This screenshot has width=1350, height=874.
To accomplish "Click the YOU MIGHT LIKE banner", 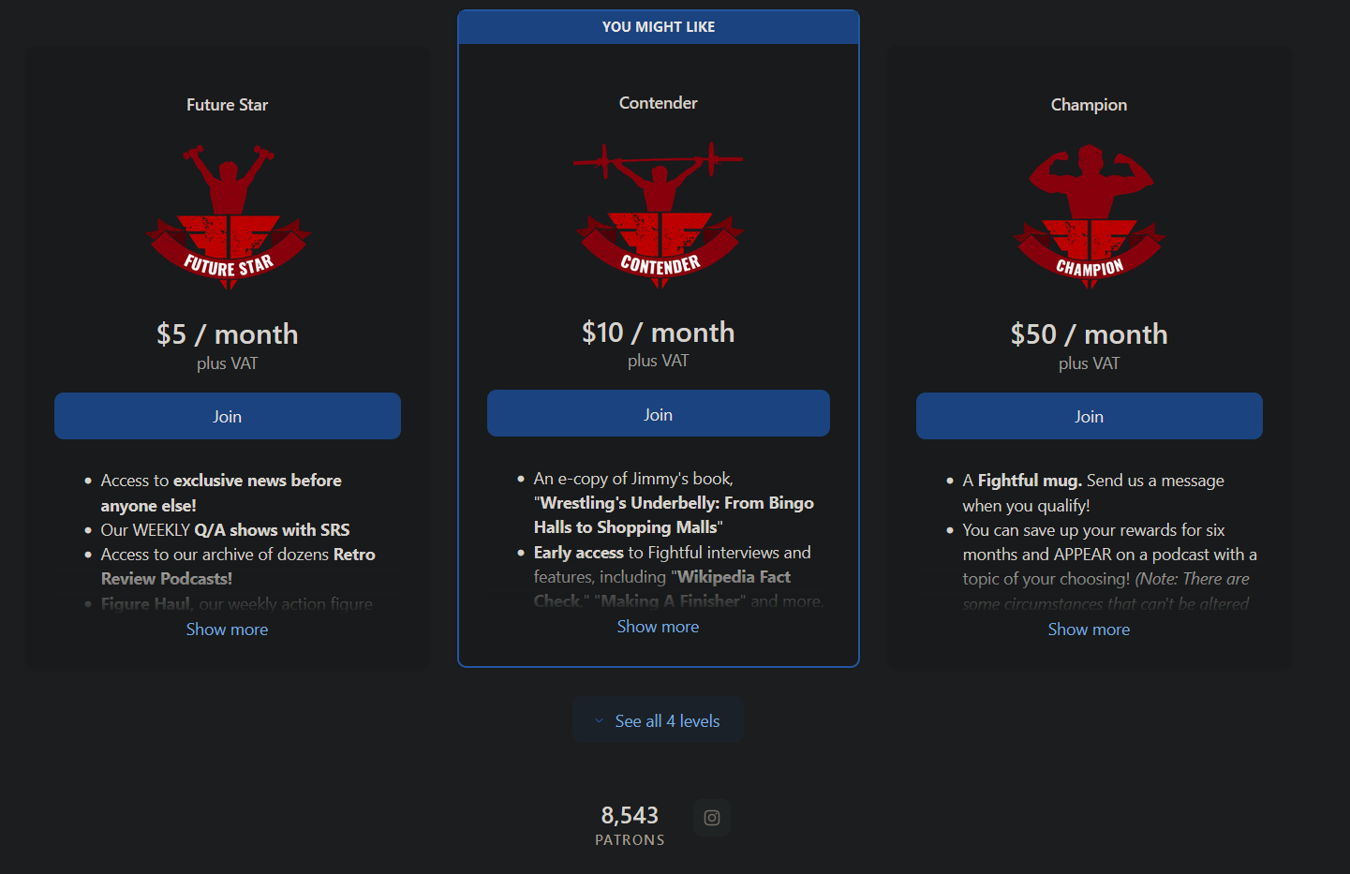I will pyautogui.click(x=659, y=27).
